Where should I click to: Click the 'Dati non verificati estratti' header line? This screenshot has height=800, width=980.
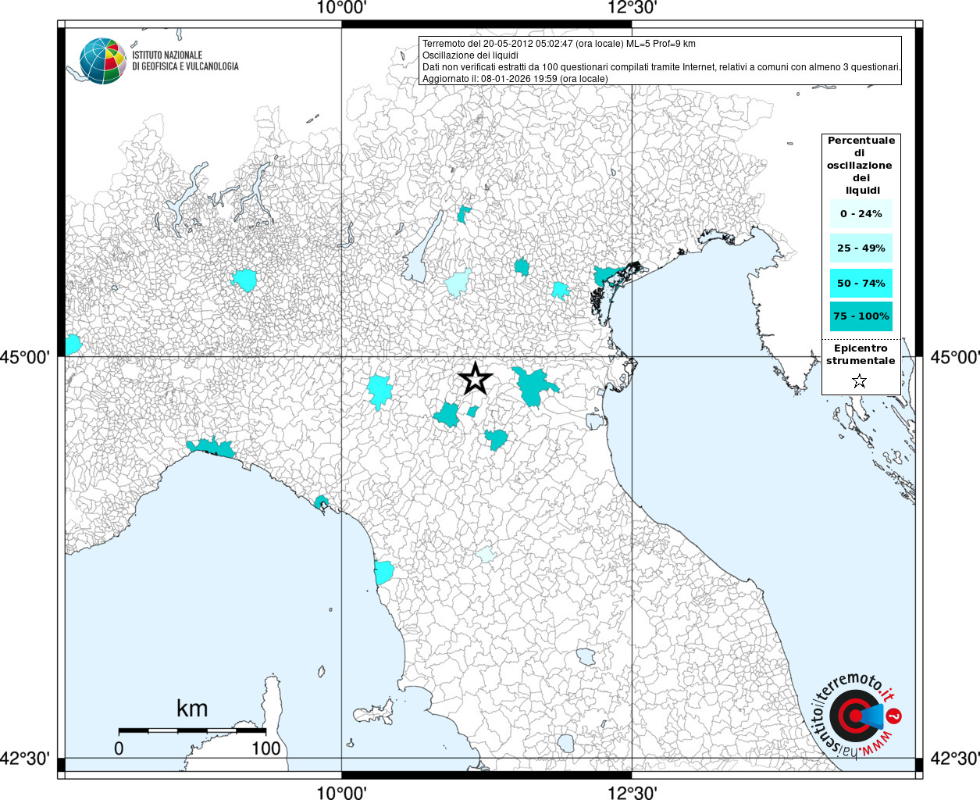point(661,67)
